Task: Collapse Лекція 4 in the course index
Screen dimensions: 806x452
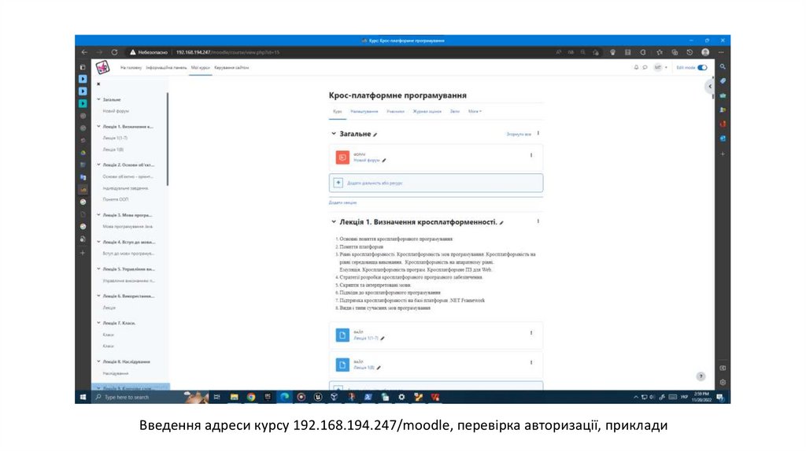Action: (x=98, y=242)
